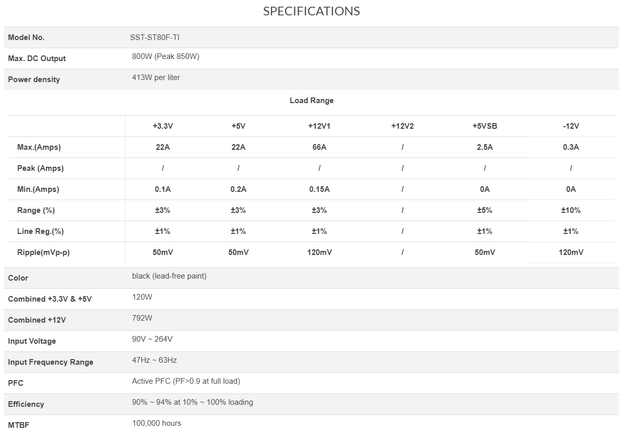Click the Ripple(mVp-p) row label
Screen dimensions: 619x434
(x=43, y=252)
